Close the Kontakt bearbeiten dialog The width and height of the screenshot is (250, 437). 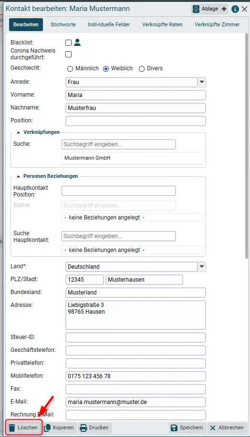point(244,9)
